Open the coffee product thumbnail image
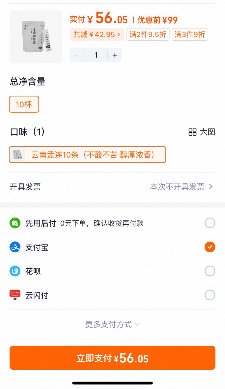225x389 pixels. click(36, 37)
